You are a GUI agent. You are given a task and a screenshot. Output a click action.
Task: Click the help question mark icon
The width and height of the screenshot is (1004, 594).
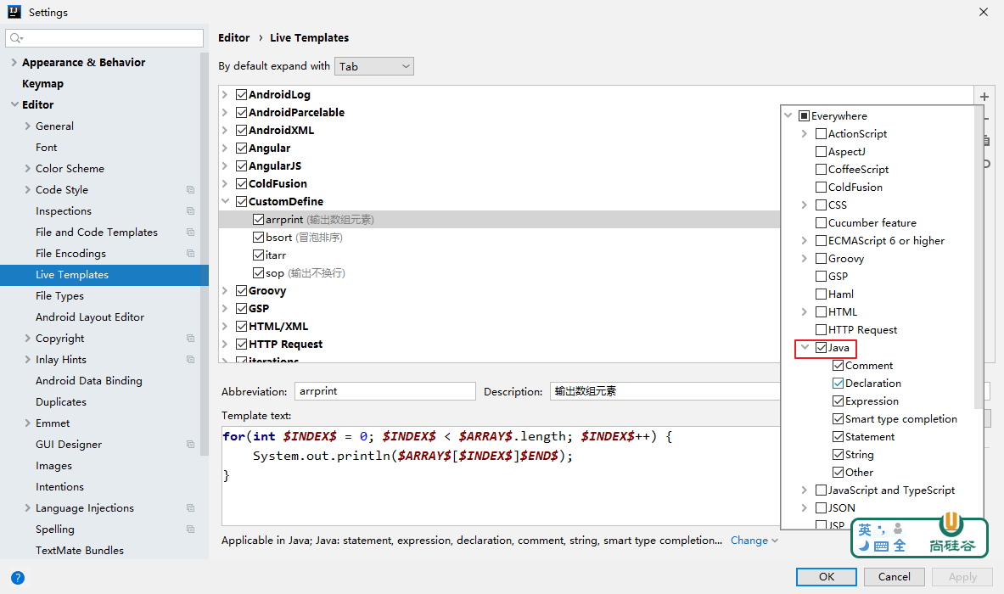tap(17, 578)
